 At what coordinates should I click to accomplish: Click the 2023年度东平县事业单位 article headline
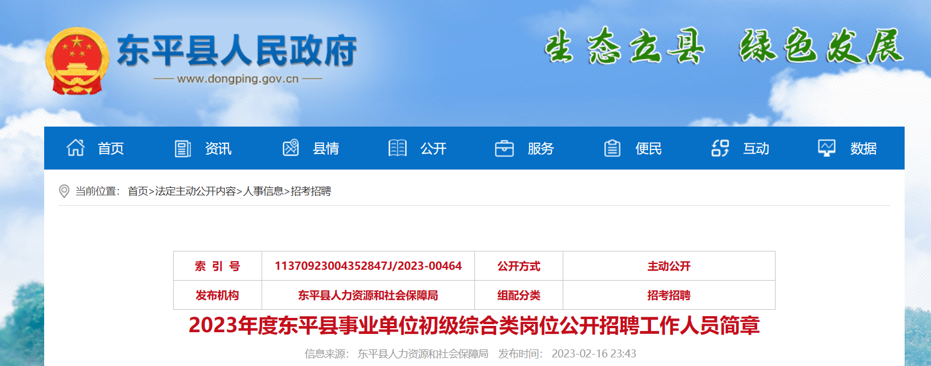[474, 325]
